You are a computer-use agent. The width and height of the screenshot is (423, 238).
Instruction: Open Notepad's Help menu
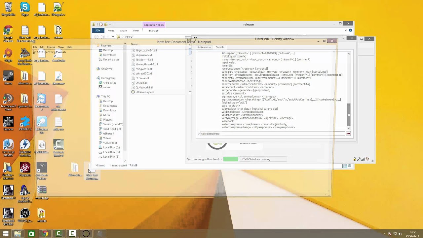pos(69,47)
